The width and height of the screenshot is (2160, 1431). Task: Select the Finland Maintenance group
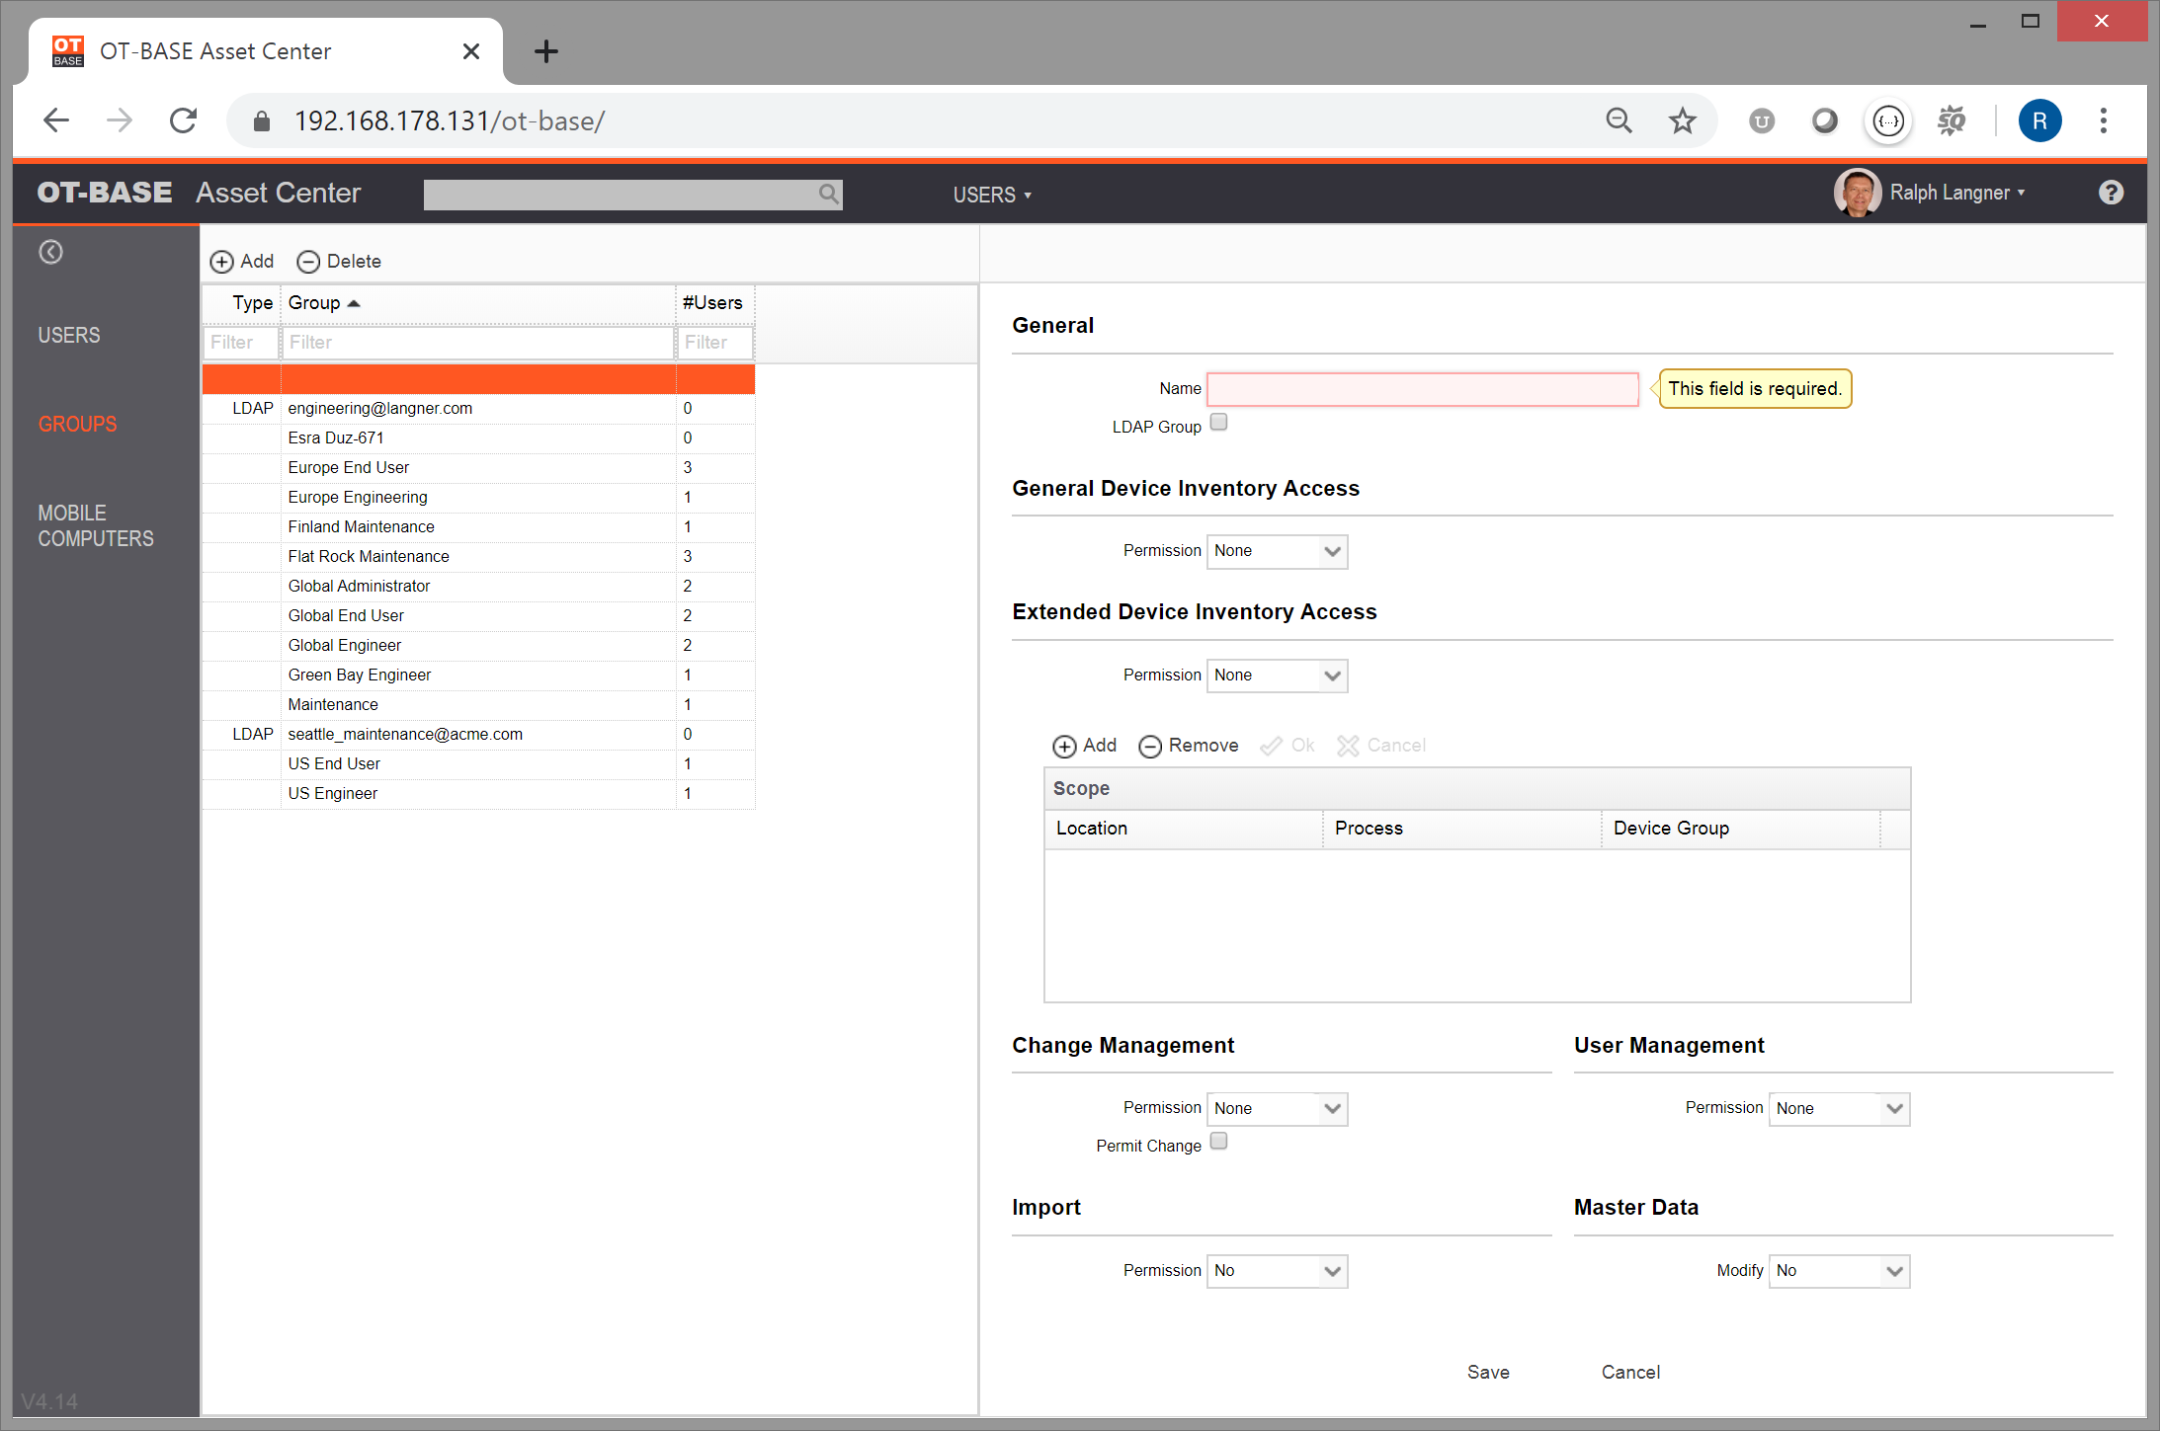[478, 527]
